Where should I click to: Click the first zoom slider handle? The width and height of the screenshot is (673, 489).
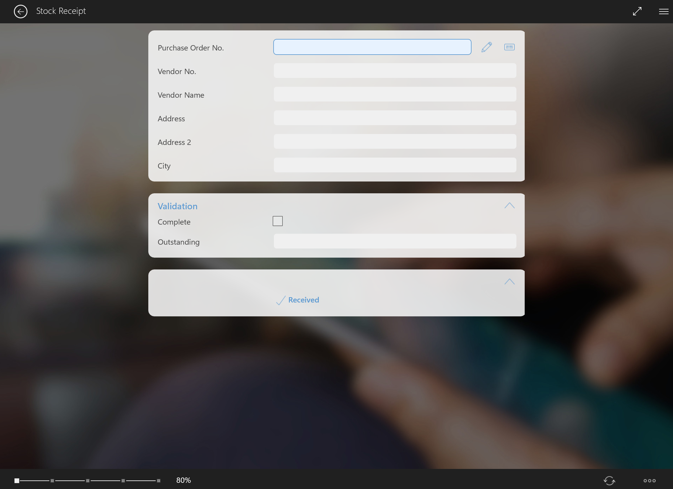(17, 480)
